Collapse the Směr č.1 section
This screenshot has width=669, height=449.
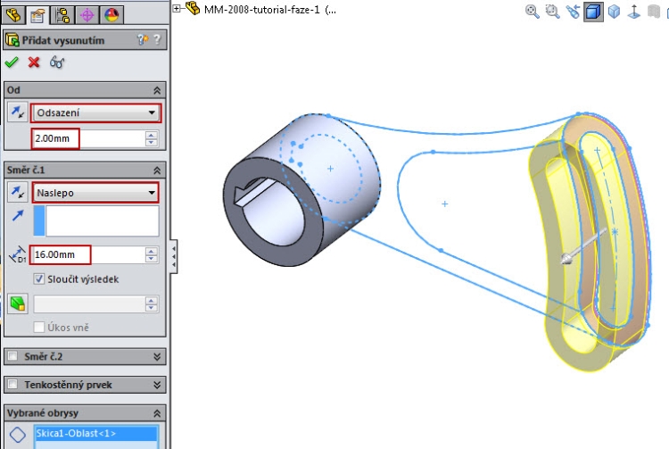click(157, 170)
